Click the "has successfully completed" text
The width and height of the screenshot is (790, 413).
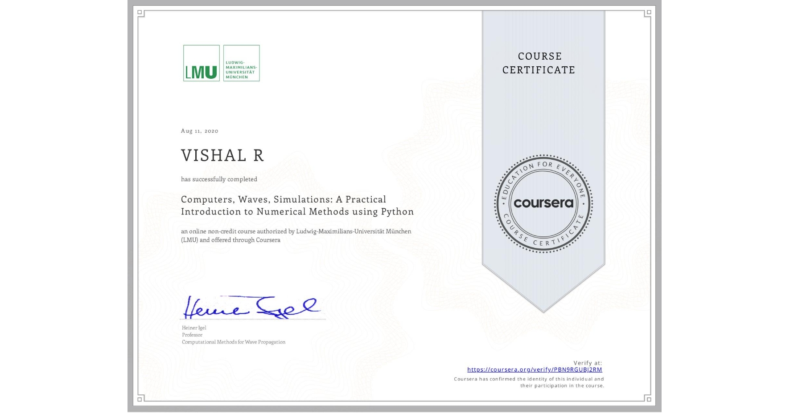point(219,179)
